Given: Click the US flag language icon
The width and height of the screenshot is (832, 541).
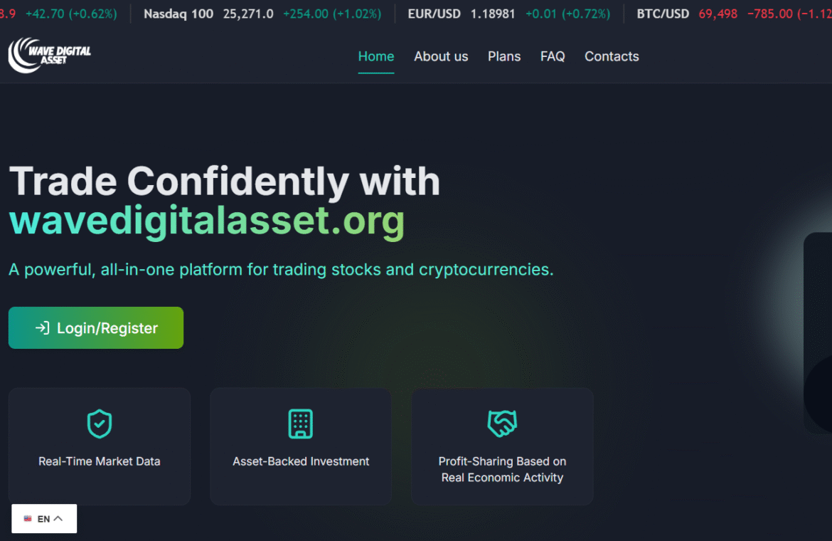Looking at the screenshot, I should [28, 519].
